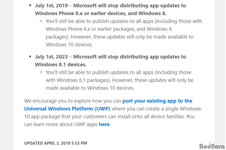
Task: Click the solid bullet before July 1st, 2019
Action: click(30, 6)
